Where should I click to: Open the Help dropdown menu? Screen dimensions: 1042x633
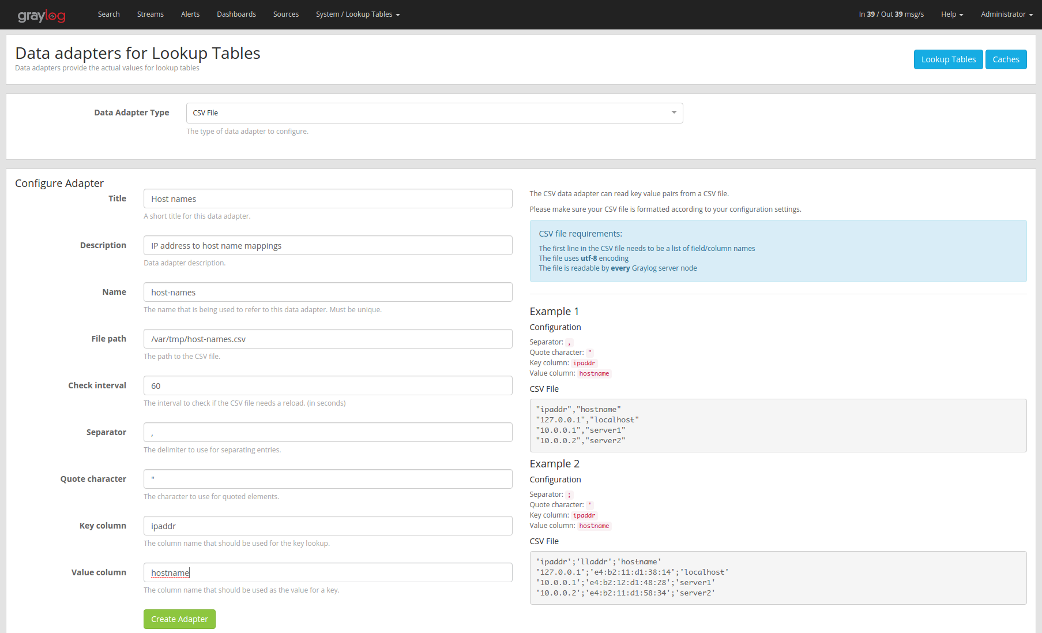[951, 14]
